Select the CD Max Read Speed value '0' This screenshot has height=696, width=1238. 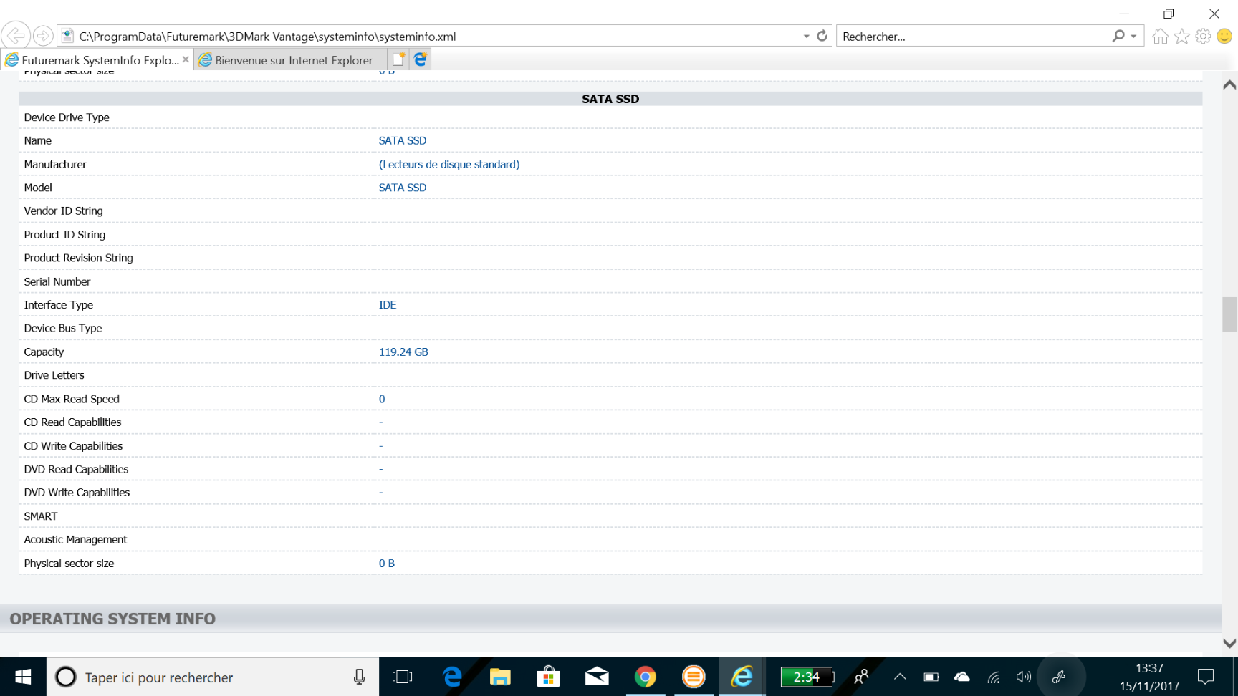click(382, 399)
